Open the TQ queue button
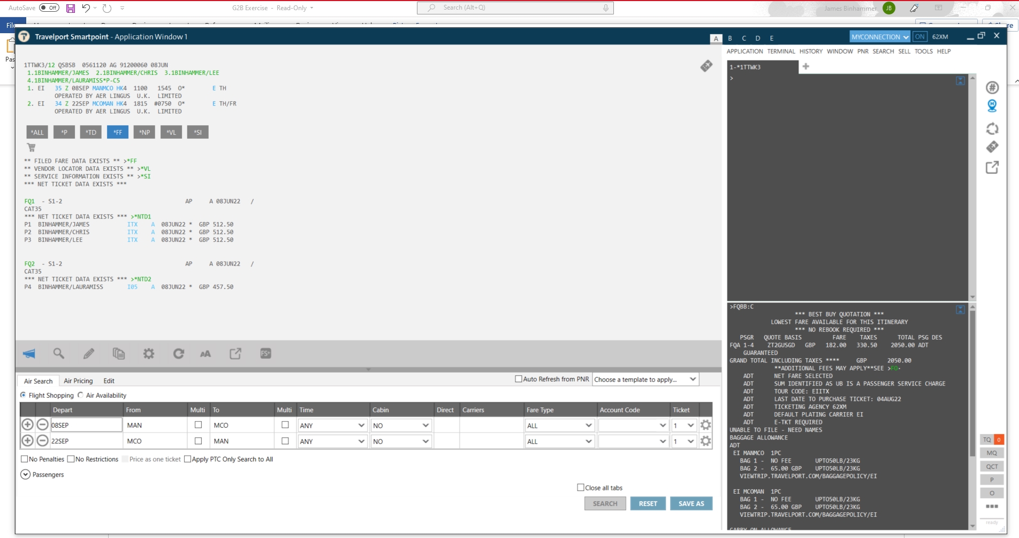The height and width of the screenshot is (538, 1019). click(992, 440)
